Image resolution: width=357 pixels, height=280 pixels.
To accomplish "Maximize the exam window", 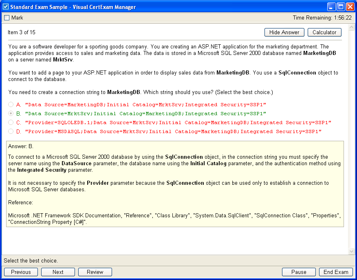I will click(x=341, y=7).
